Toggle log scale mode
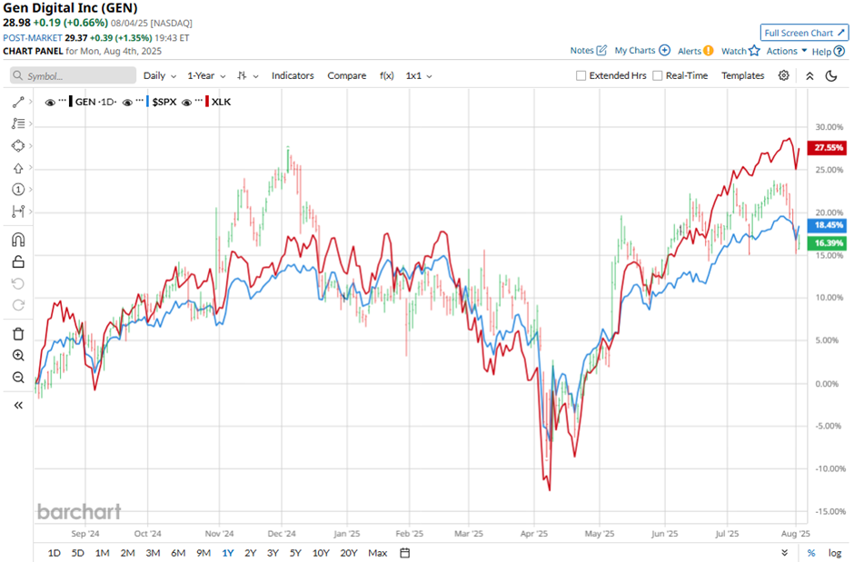Image resolution: width=854 pixels, height=562 pixels. (x=835, y=553)
